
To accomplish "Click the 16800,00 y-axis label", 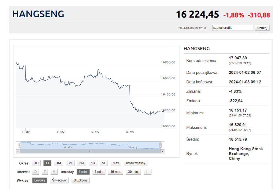I will click(x=168, y=62).
